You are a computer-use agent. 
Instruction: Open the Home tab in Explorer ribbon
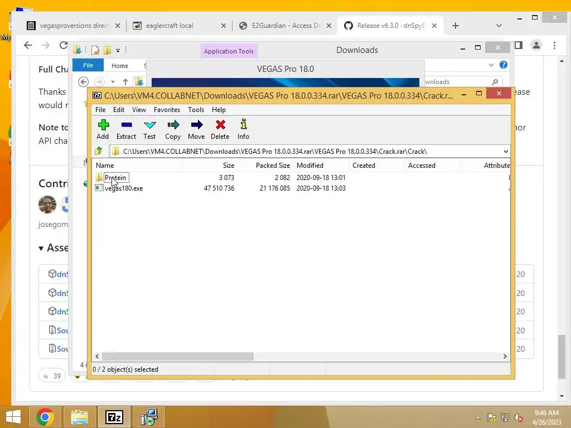[120, 66]
